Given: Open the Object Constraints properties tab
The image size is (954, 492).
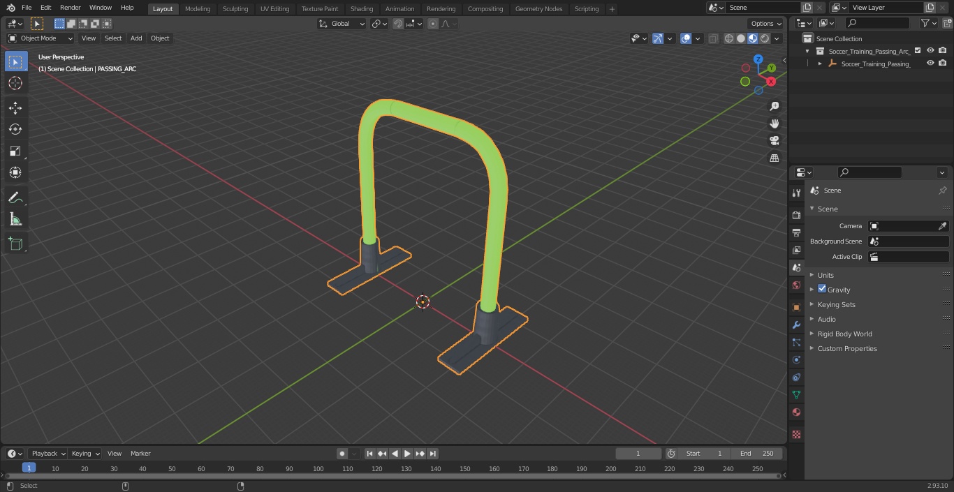Looking at the screenshot, I should click(x=796, y=377).
